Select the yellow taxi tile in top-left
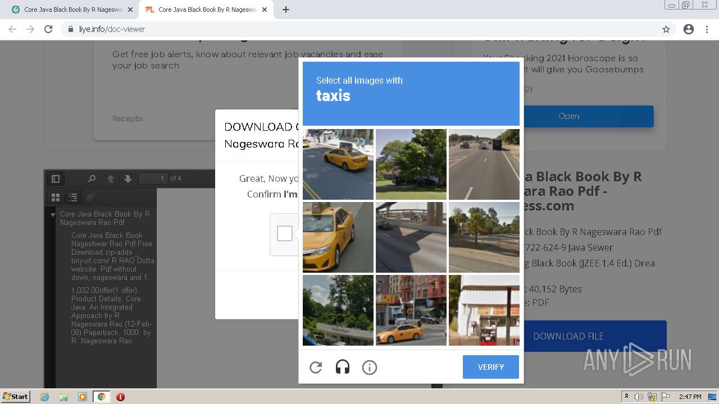This screenshot has height=404, width=719. [338, 164]
